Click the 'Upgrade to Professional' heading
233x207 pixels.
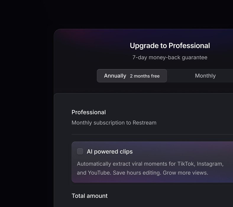pos(170,46)
